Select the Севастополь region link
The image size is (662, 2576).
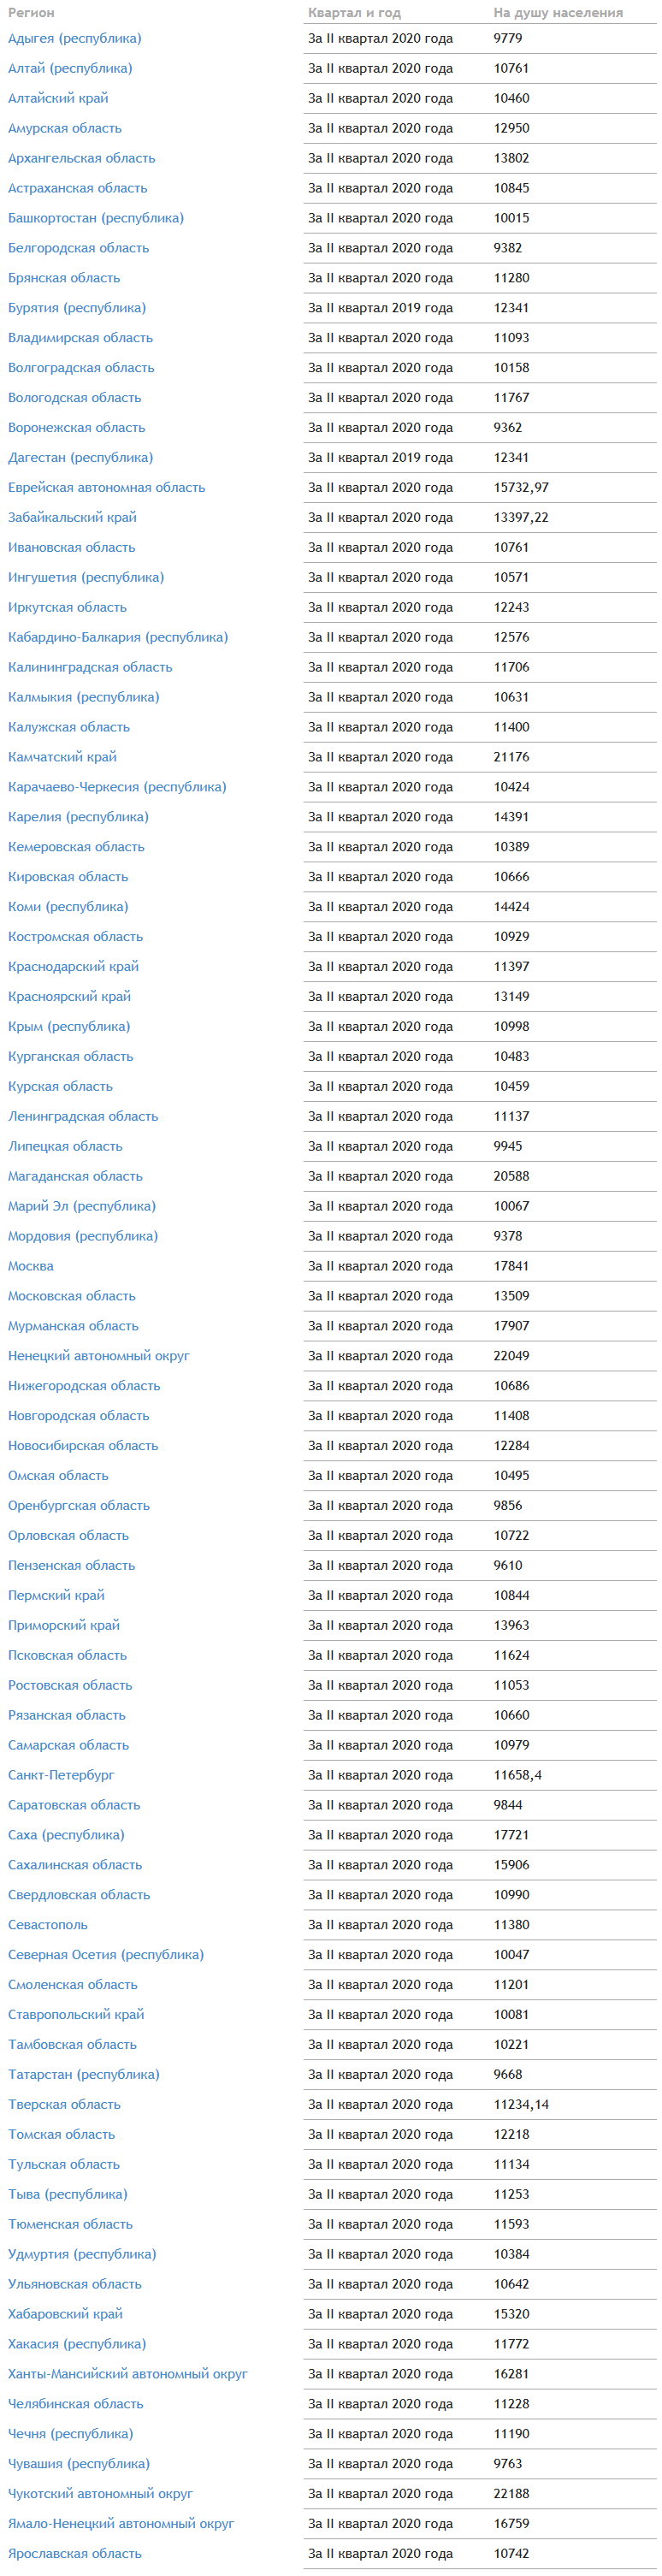[x=48, y=1925]
